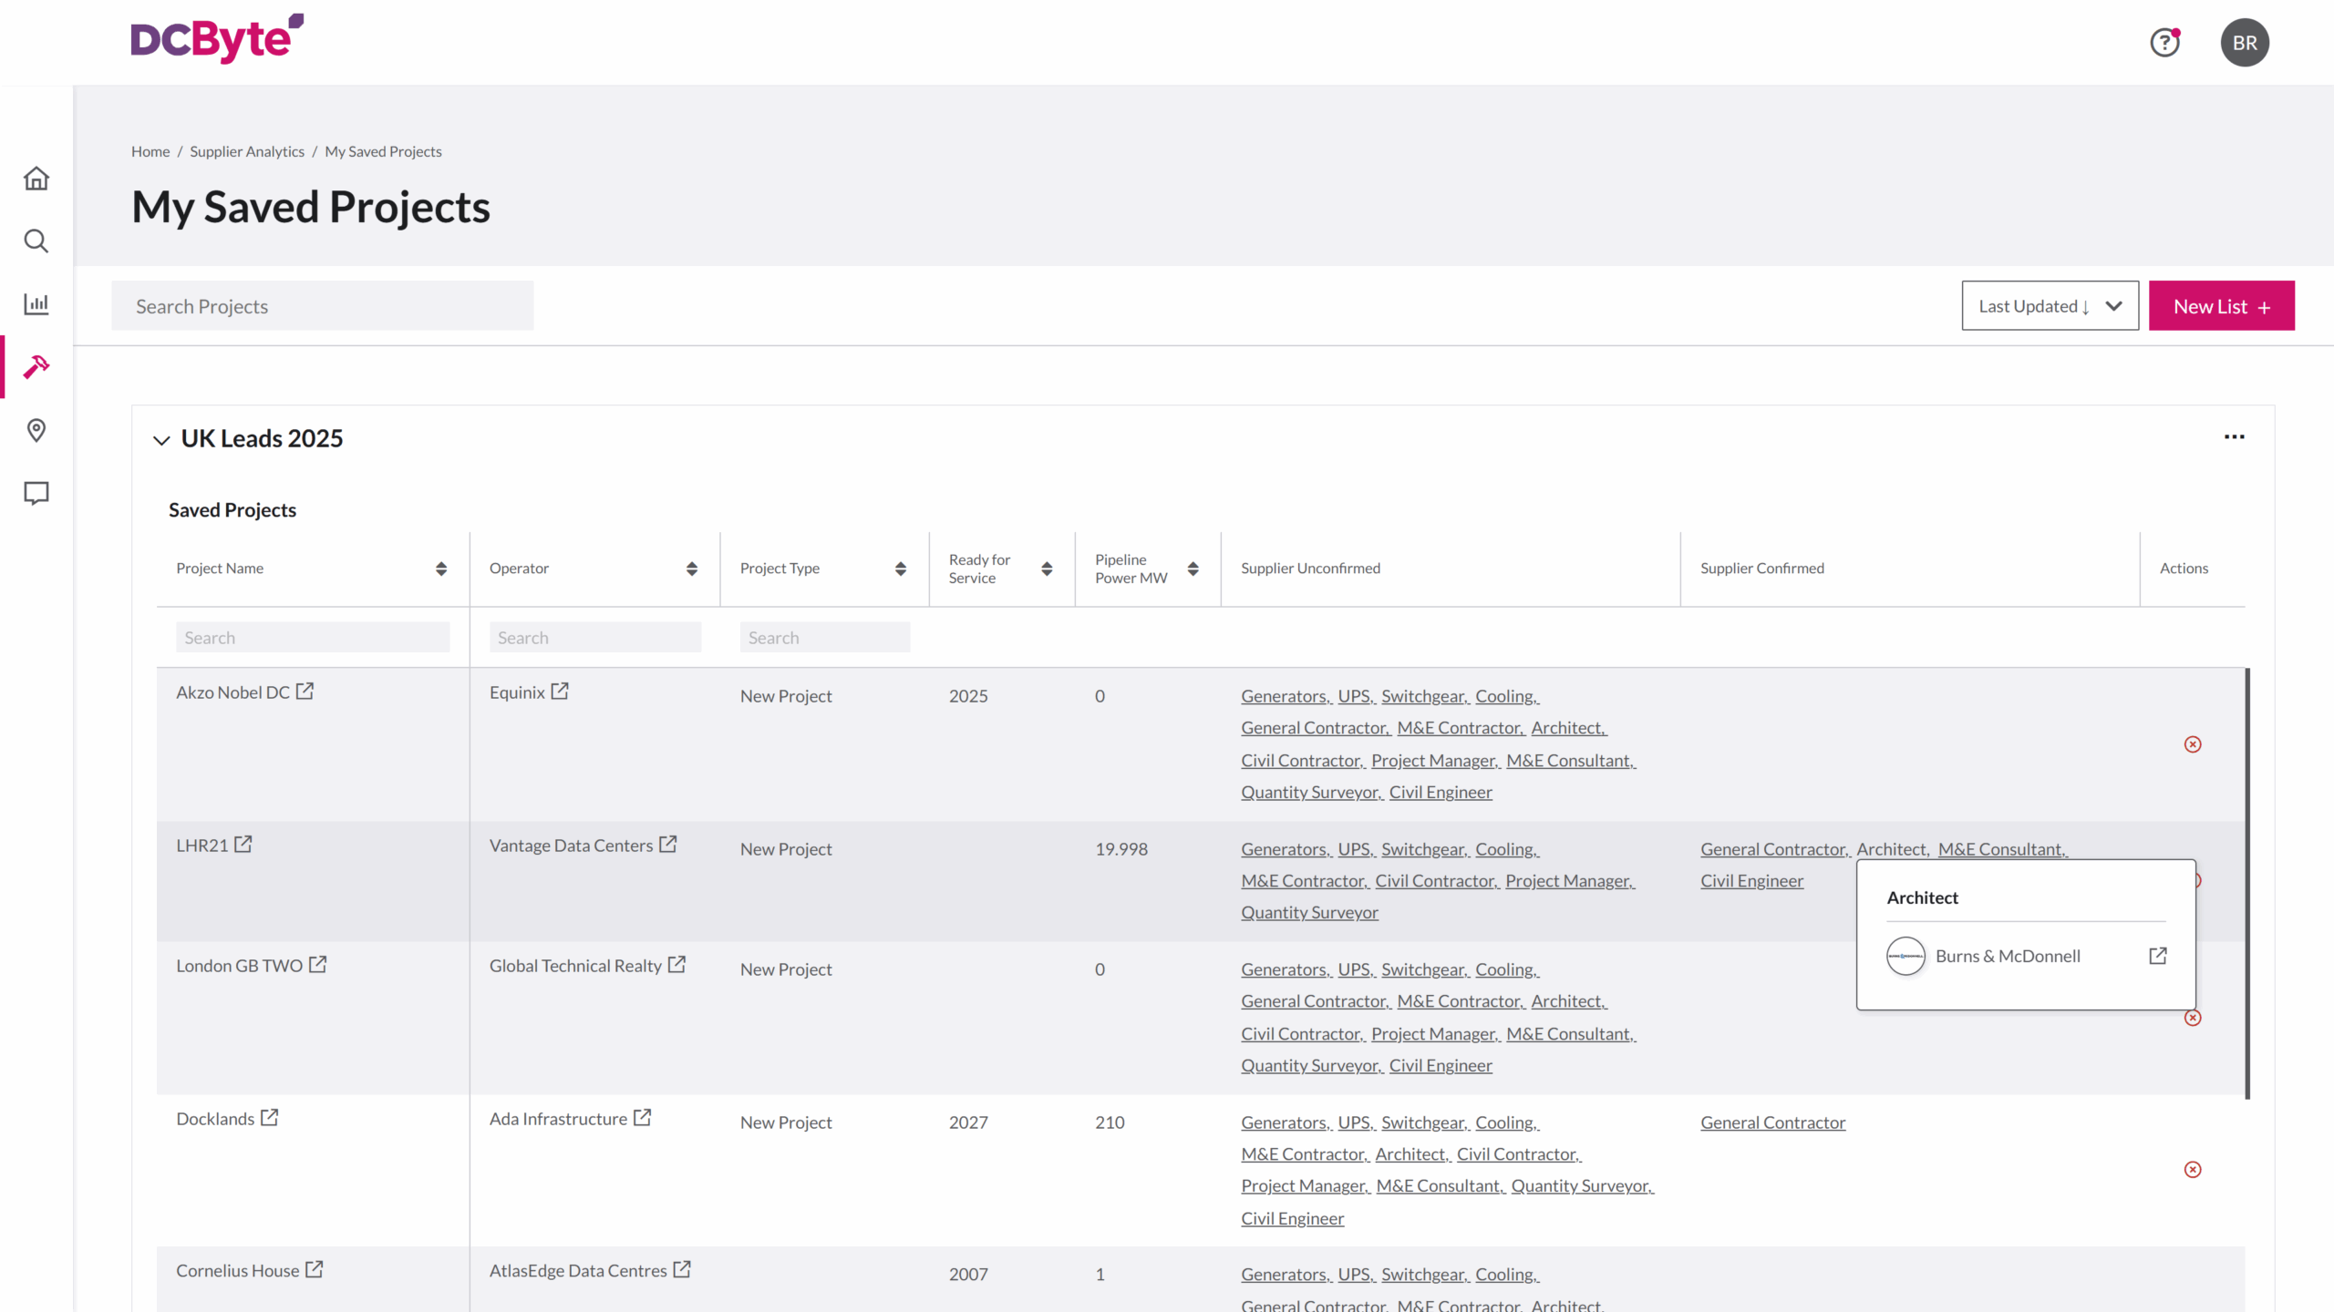This screenshot has height=1312, width=2334.
Task: Collapse the UK Leads 2025 list
Action: 161,440
